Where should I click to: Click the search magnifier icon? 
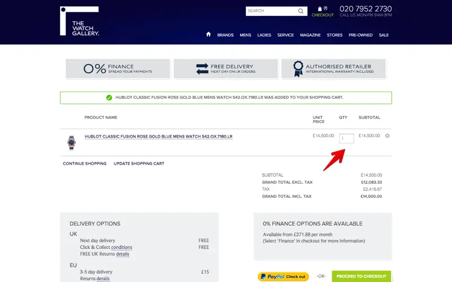(x=301, y=11)
